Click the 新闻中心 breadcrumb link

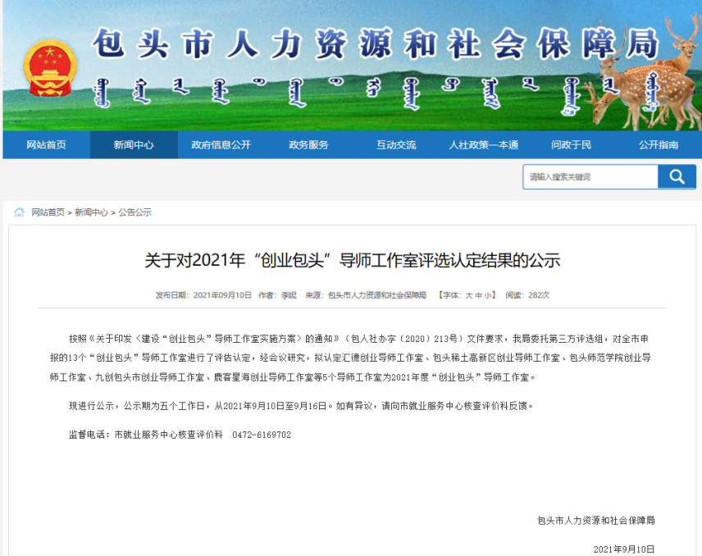pos(91,212)
